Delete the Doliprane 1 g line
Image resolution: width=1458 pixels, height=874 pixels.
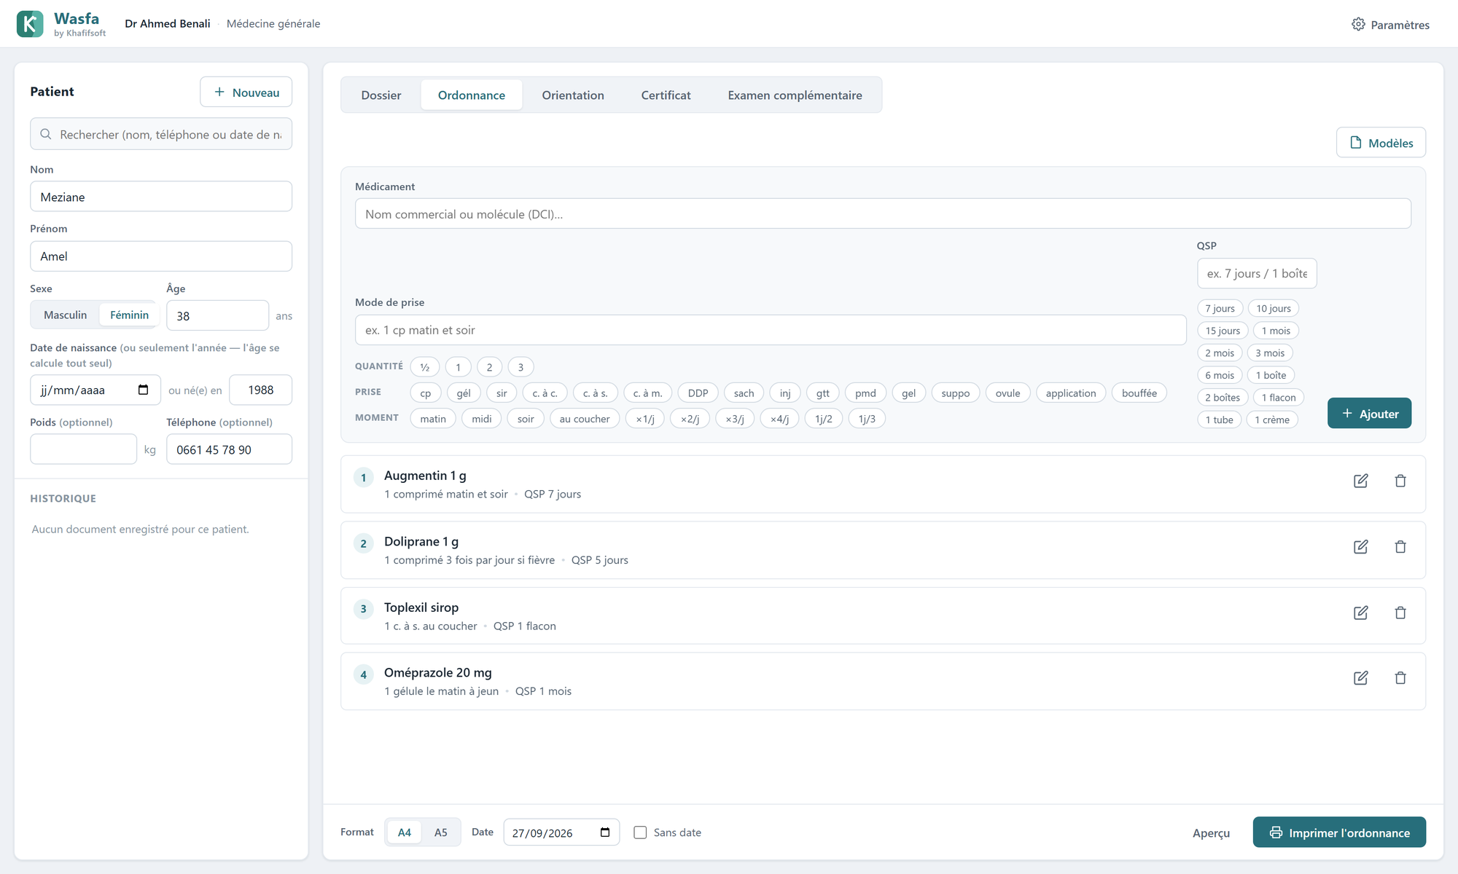pos(1400,547)
